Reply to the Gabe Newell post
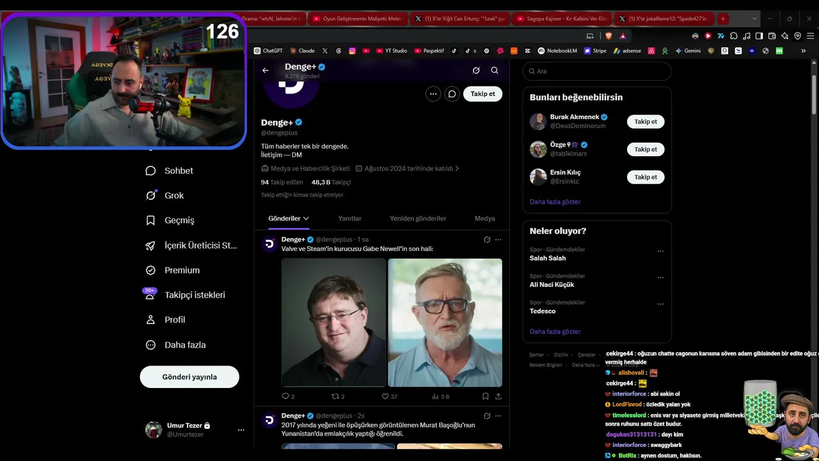Viewport: 819px width, 461px height. pos(288,396)
